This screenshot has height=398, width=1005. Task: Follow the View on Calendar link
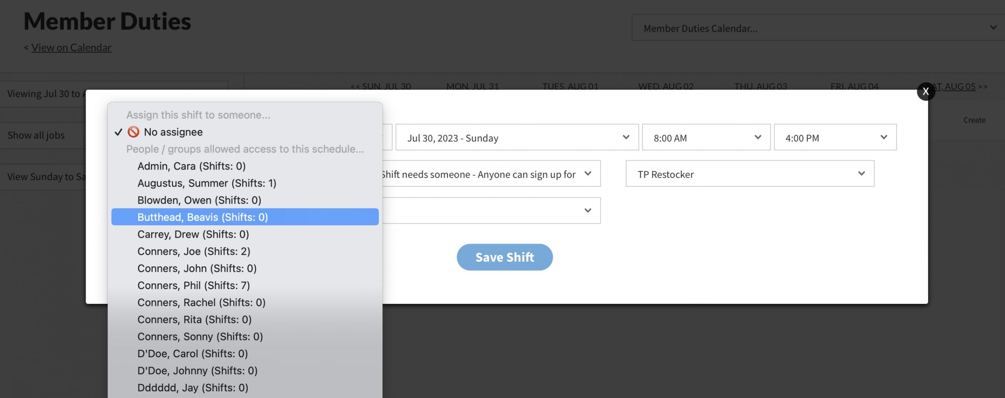(x=71, y=47)
